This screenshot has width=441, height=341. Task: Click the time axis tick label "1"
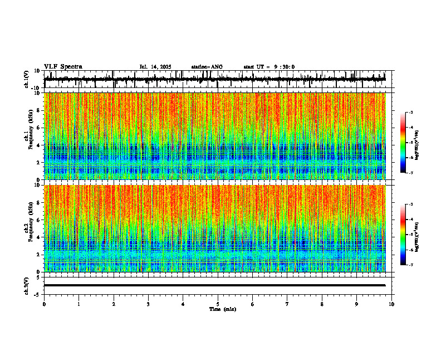pyautogui.click(x=79, y=304)
